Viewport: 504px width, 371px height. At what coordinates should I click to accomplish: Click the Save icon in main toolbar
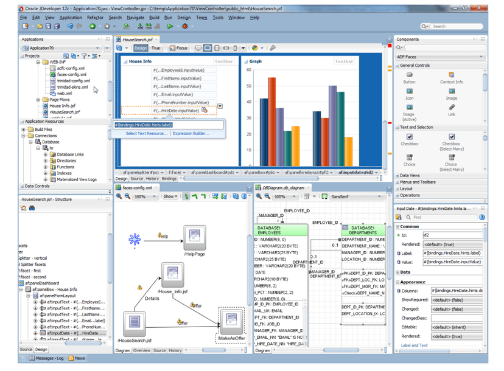48,26
